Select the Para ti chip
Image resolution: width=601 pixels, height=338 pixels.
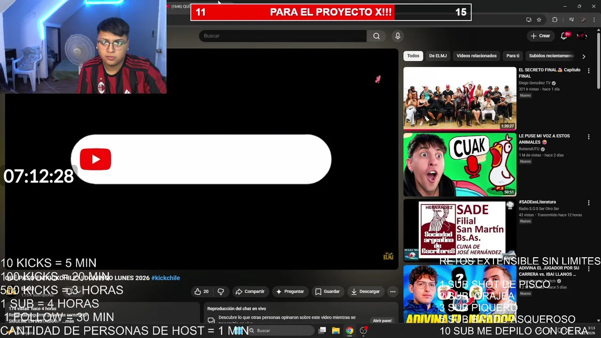pos(513,56)
